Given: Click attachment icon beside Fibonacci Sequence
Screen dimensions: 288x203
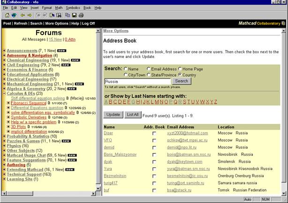Looking at the screenshot, I should point(49,103).
